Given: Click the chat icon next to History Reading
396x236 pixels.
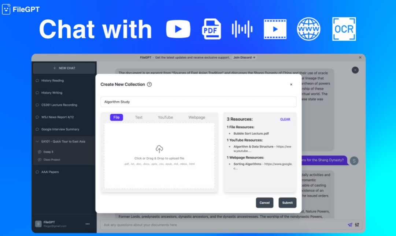Looking at the screenshot, I should [37, 80].
